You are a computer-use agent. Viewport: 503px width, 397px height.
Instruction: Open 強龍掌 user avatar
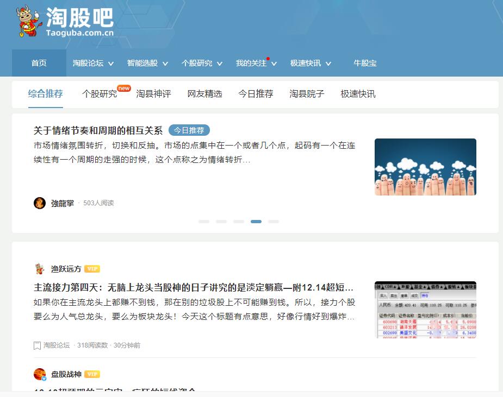[x=40, y=203]
